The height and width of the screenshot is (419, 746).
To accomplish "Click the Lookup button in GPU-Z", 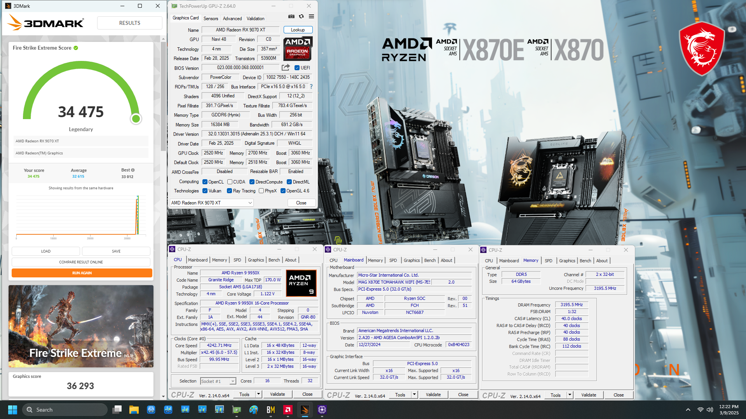I will point(298,29).
